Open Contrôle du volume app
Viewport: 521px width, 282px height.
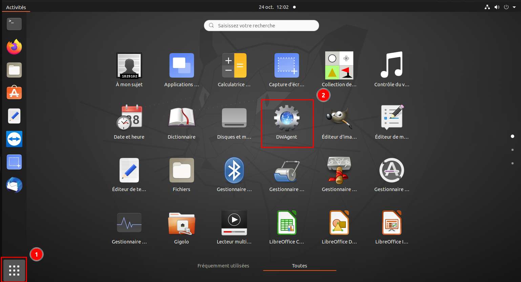pyautogui.click(x=392, y=70)
